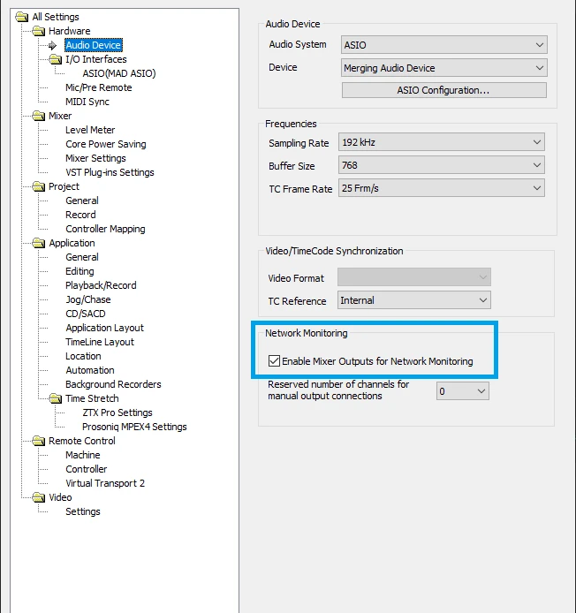This screenshot has height=613, width=576.
Task: Click the All Settings folder icon
Action: [x=22, y=17]
